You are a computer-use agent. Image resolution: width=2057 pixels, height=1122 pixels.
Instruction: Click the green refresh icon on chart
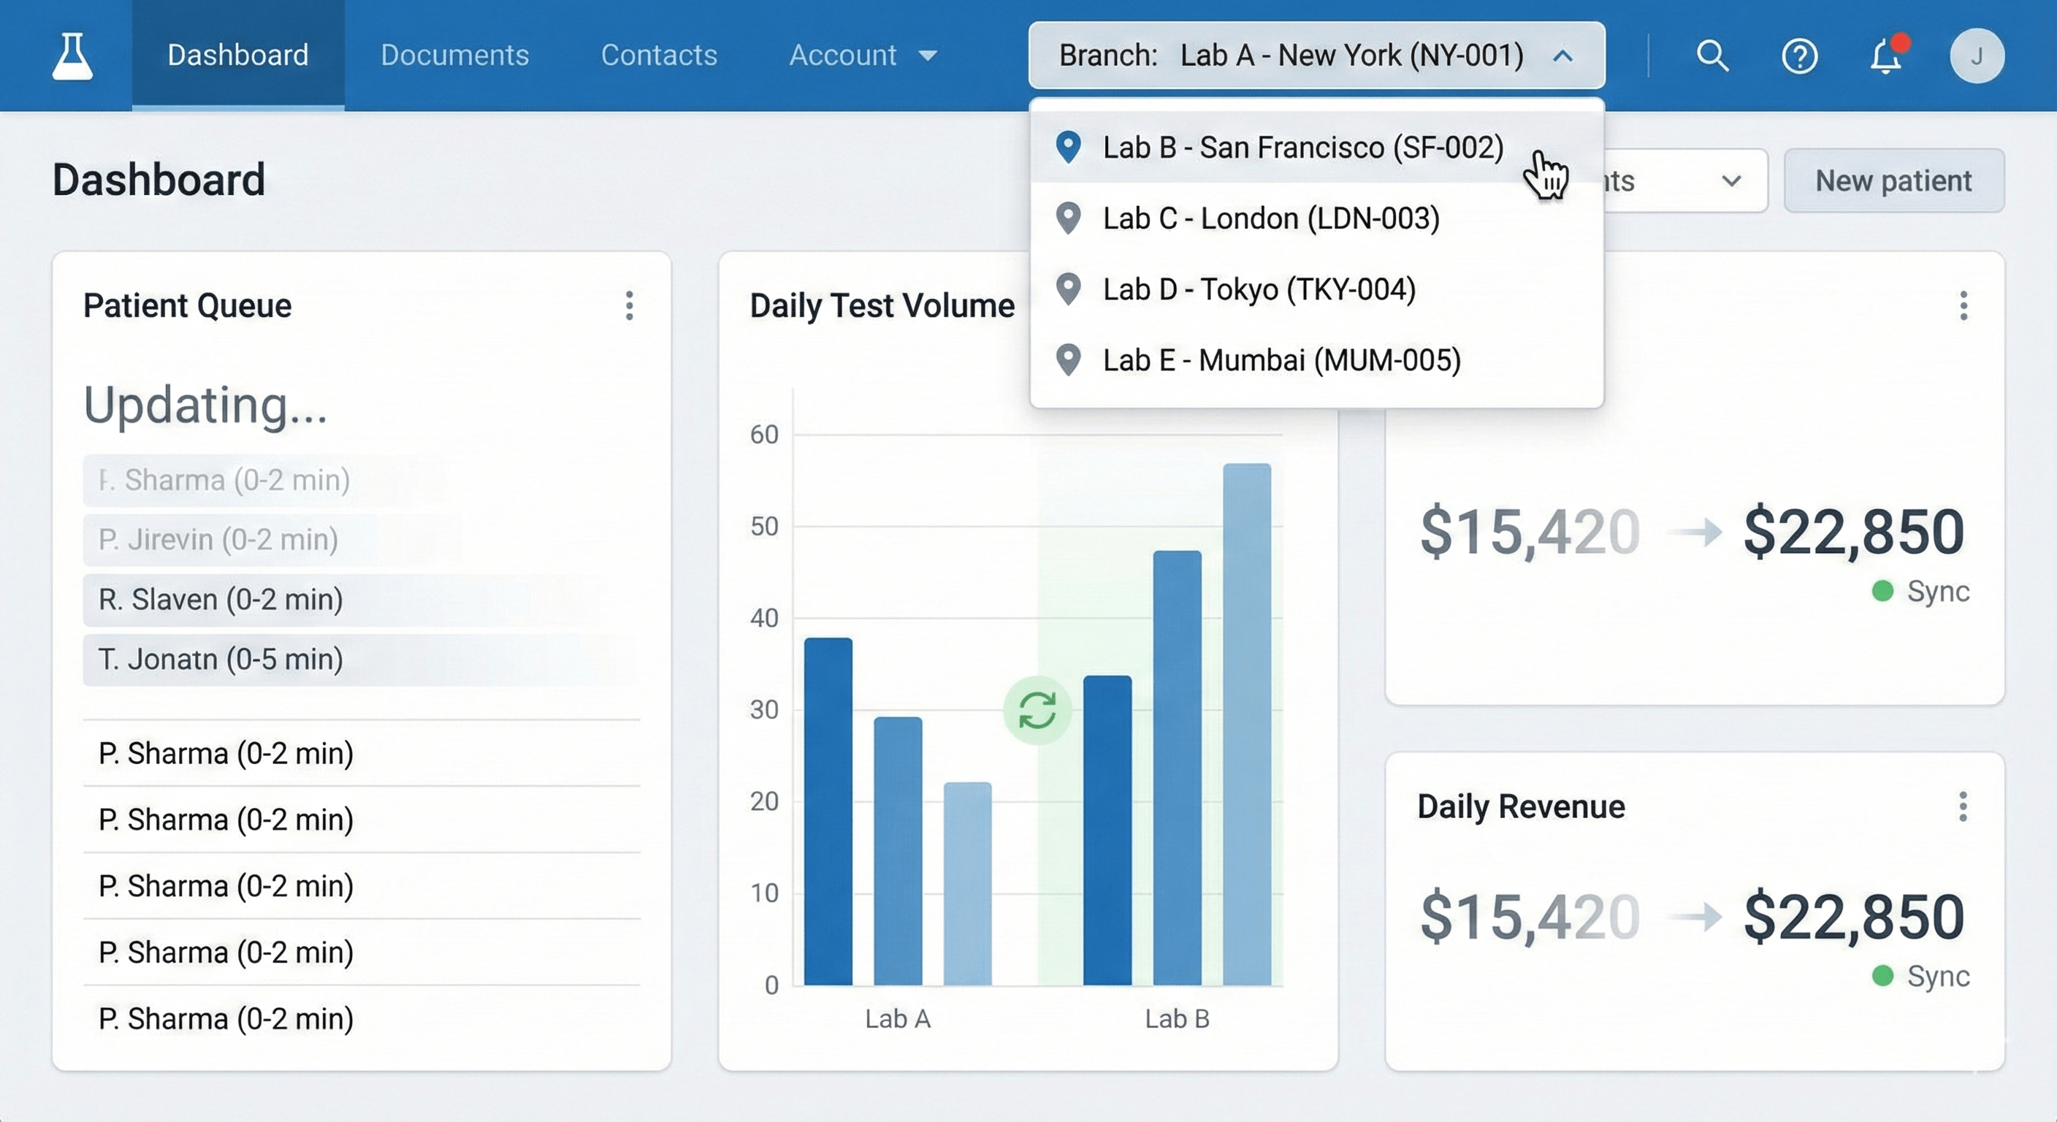point(1037,710)
